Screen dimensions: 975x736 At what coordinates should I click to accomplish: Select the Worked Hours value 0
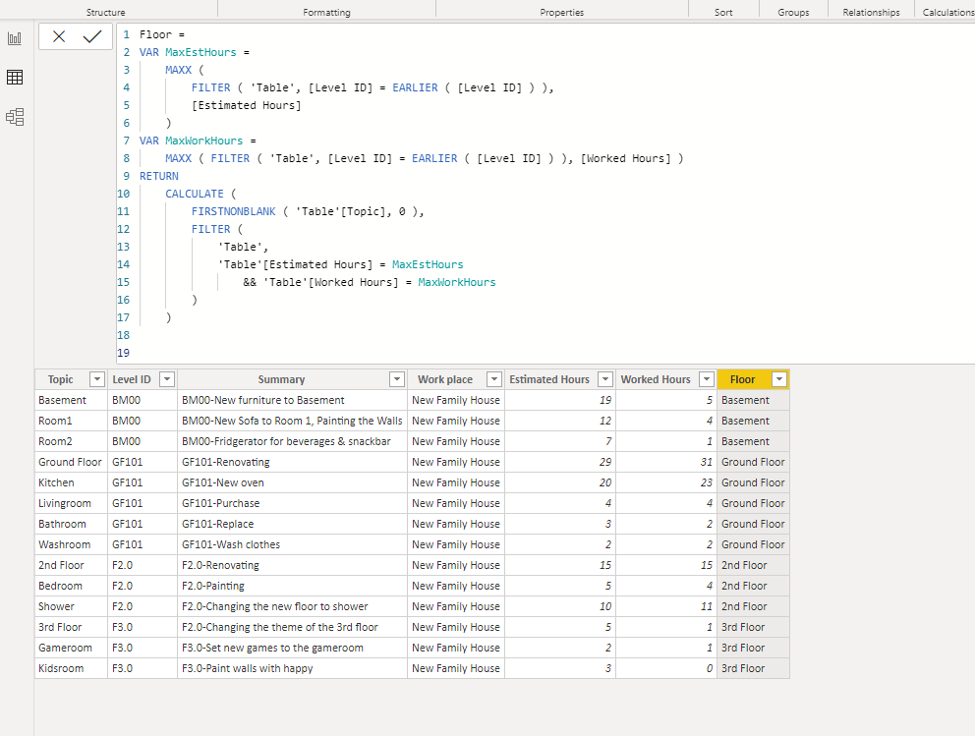point(666,668)
